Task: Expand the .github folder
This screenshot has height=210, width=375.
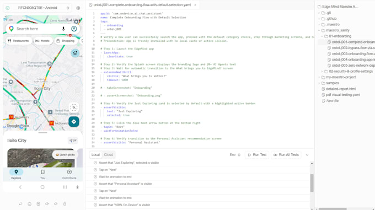Action: click(x=319, y=19)
